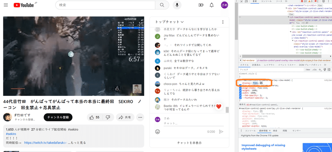The height and width of the screenshot is (152, 332).
Task: Dislike the video with thumbs down
Action: [108, 117]
